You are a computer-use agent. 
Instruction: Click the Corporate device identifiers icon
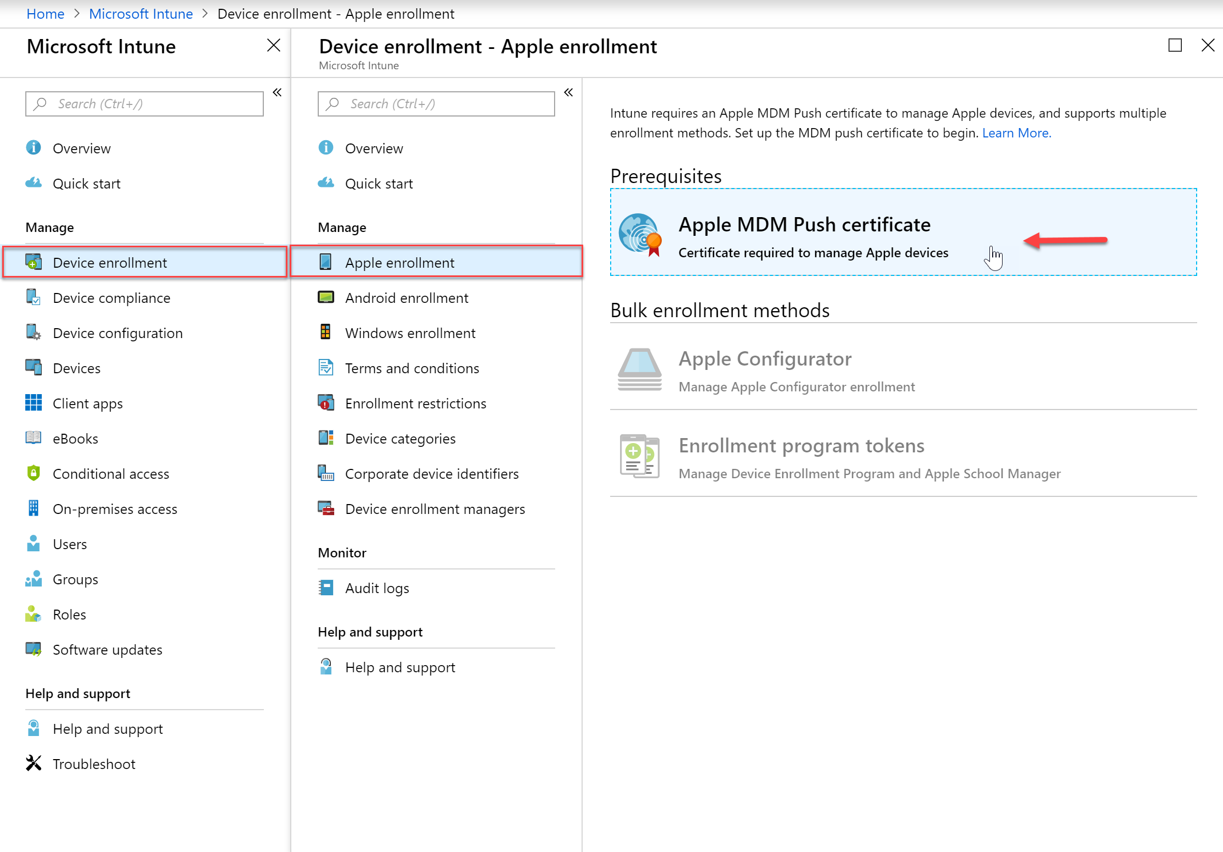coord(326,473)
